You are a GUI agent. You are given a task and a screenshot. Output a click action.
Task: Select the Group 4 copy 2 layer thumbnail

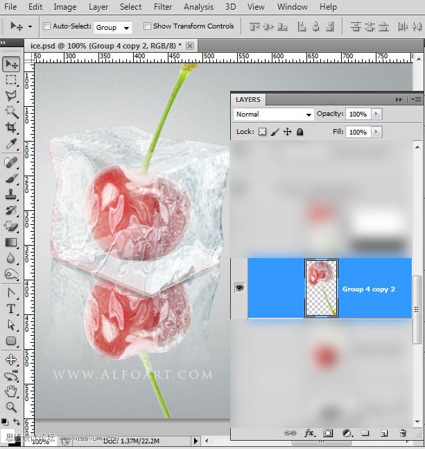click(321, 288)
